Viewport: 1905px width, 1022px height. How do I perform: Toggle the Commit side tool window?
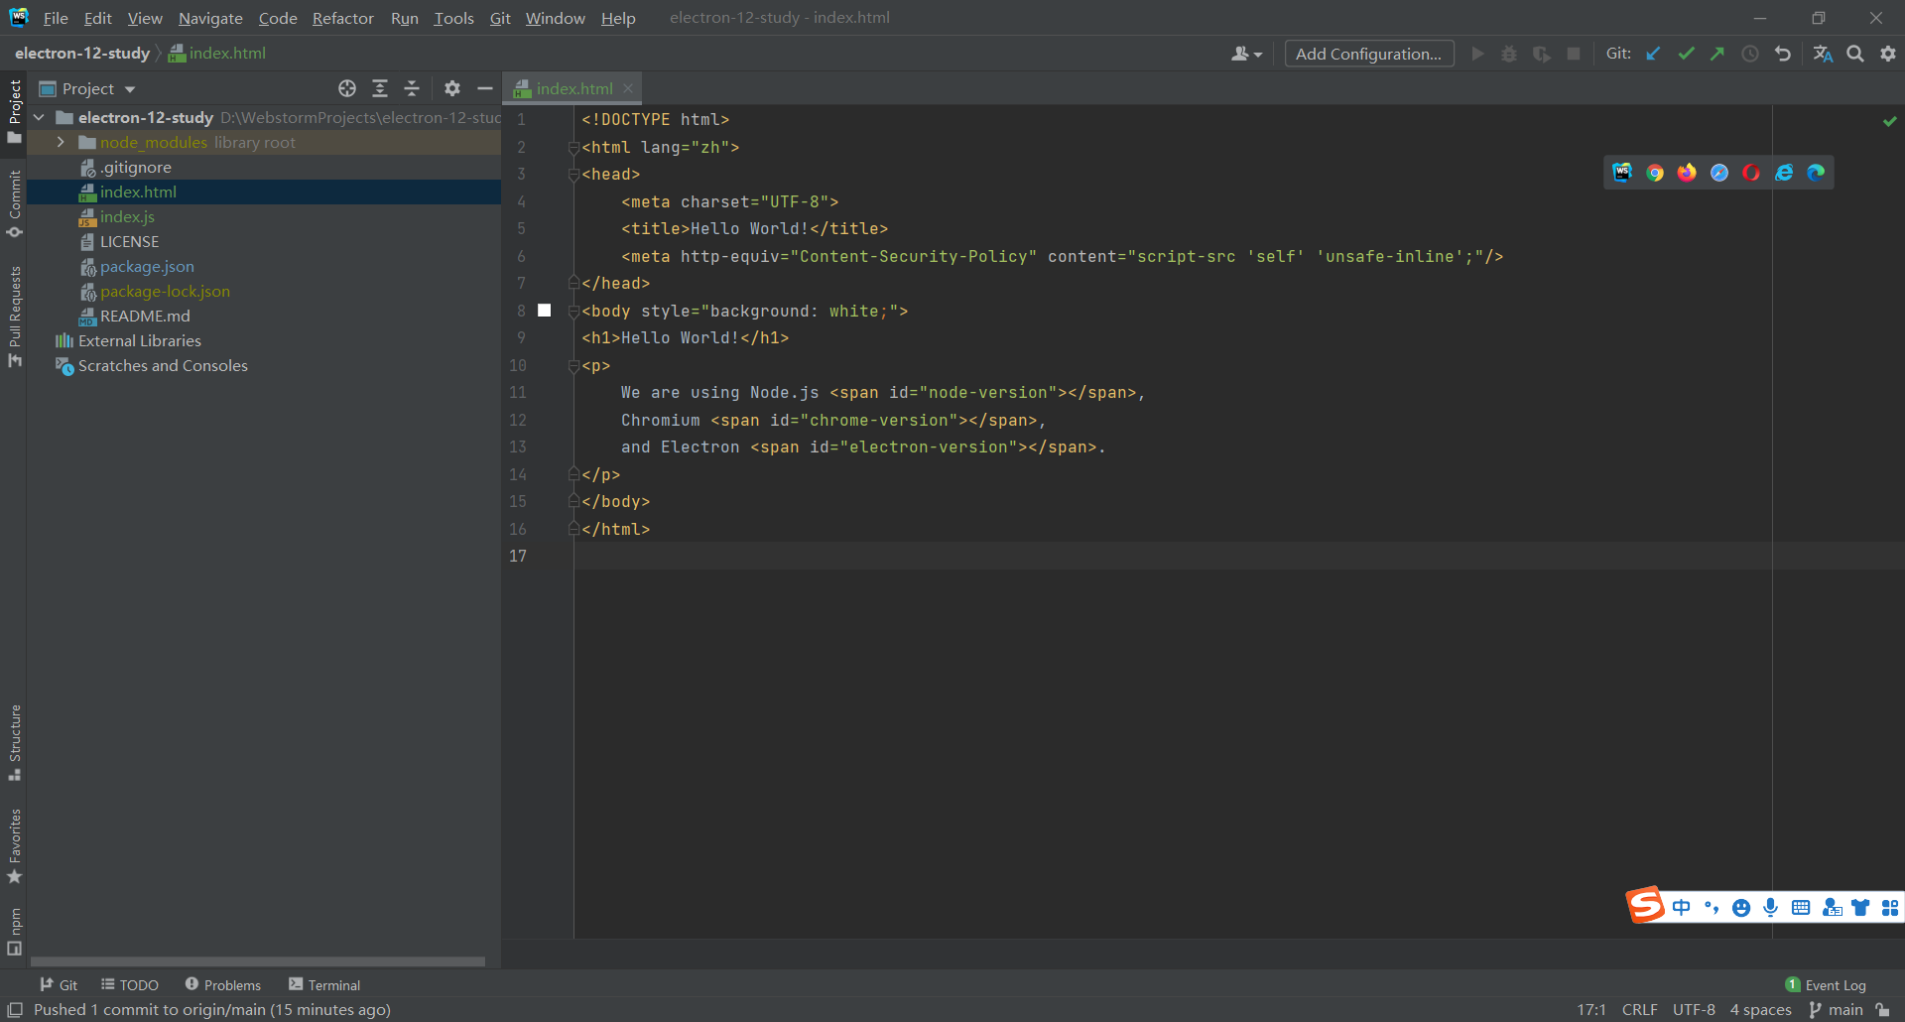(14, 203)
